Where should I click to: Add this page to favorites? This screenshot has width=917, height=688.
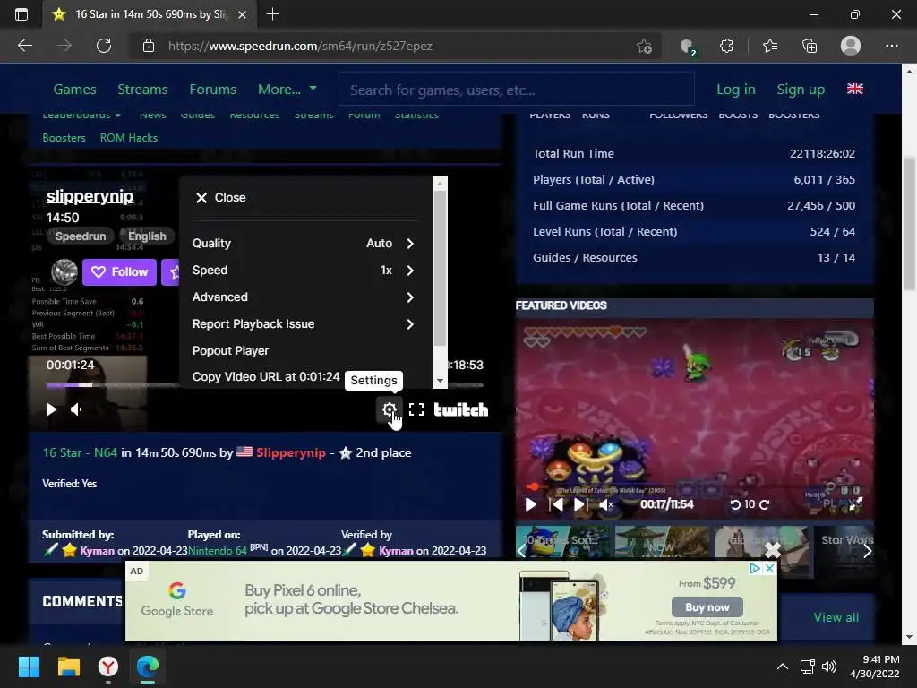pyautogui.click(x=644, y=46)
